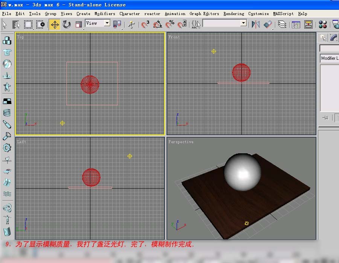Viewport: 339px width, 263px height.
Task: Toggle the 3D Snap button
Action: 145,25
